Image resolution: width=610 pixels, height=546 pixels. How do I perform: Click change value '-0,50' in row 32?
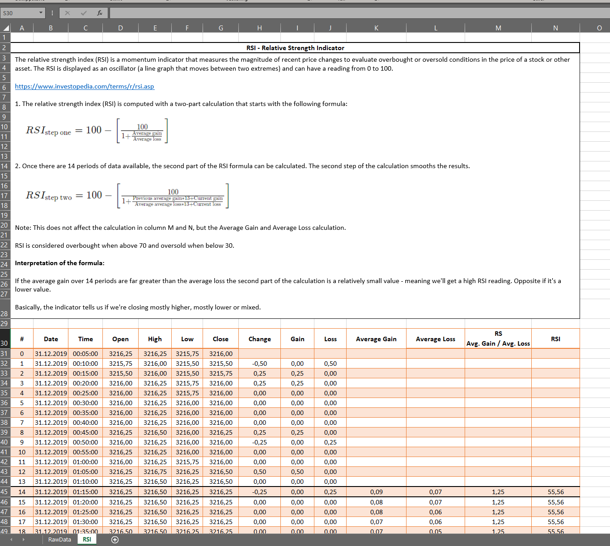tap(259, 364)
